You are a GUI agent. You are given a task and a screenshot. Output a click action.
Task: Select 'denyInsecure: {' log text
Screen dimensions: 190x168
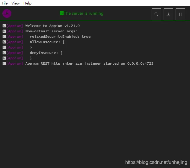46,53
